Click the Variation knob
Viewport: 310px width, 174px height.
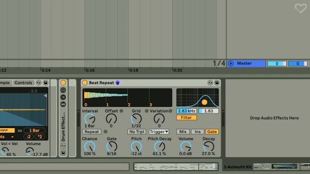point(159,119)
